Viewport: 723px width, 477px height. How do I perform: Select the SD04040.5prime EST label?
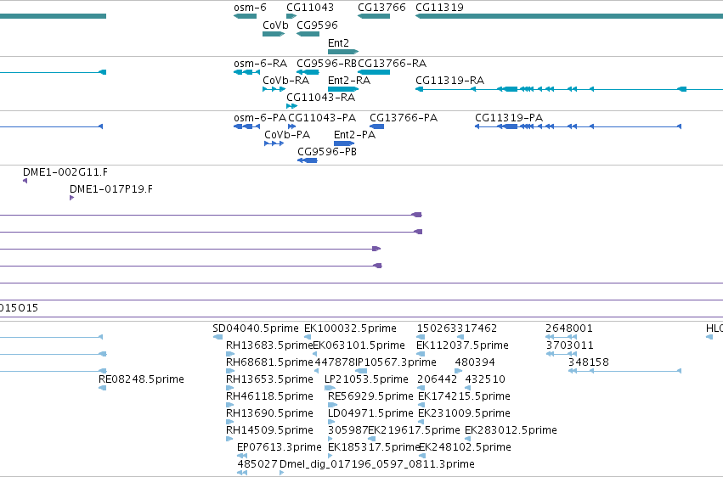256,328
